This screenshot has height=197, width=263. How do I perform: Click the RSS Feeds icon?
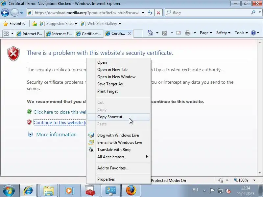[x=165, y=33]
